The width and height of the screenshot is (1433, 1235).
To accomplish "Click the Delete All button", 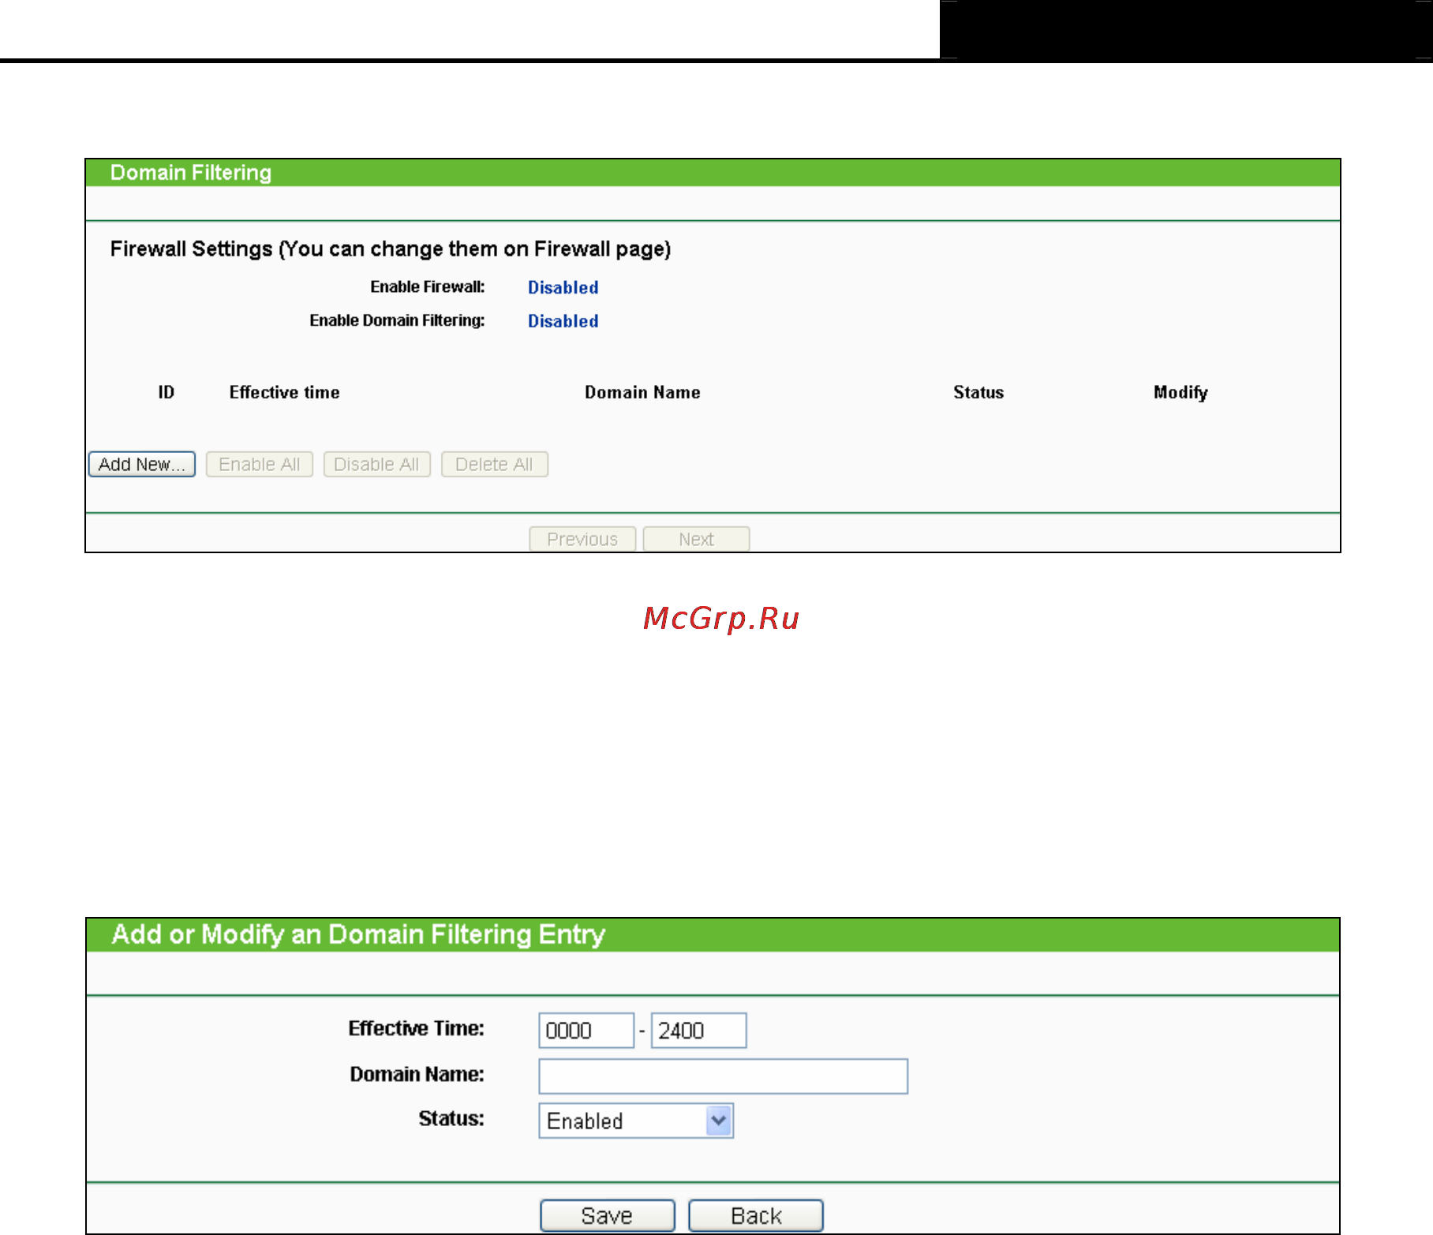I will click(x=495, y=464).
